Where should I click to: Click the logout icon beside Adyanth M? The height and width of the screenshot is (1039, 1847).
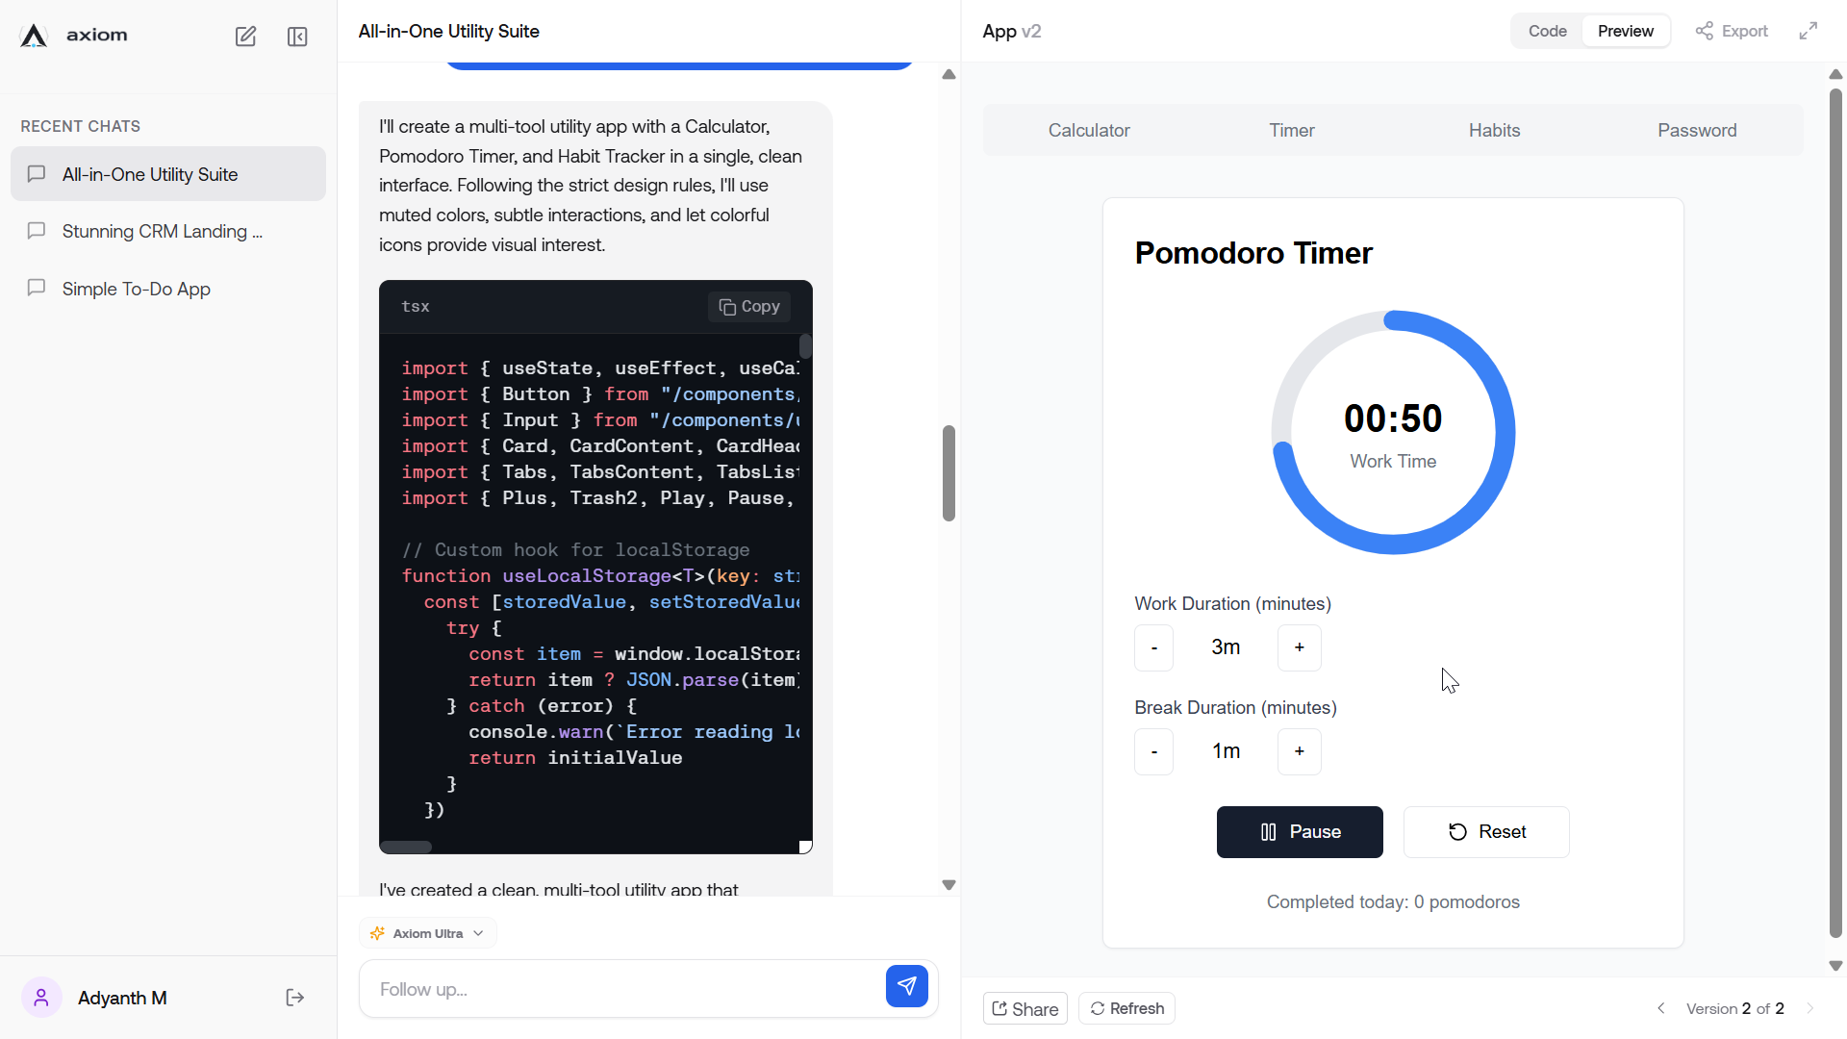click(295, 998)
